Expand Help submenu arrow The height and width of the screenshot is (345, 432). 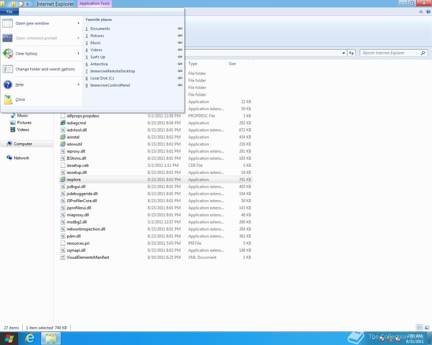[x=79, y=85]
